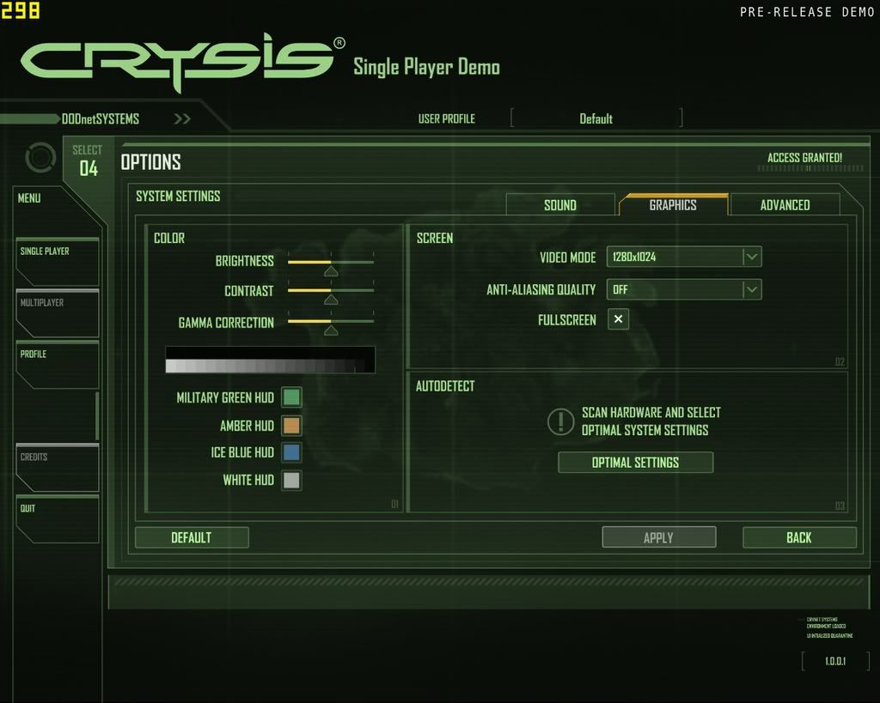Click the OPTIONS heading
This screenshot has height=703, width=880.
click(x=151, y=162)
